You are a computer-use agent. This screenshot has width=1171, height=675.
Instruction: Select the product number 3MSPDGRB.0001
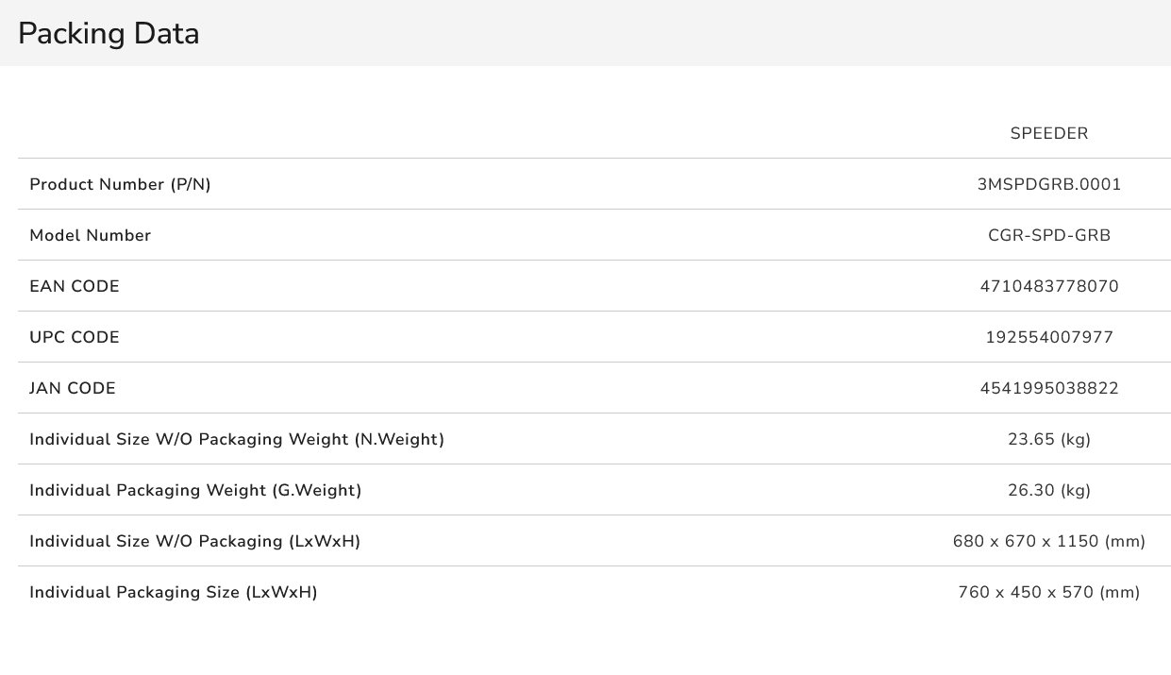tap(1049, 184)
